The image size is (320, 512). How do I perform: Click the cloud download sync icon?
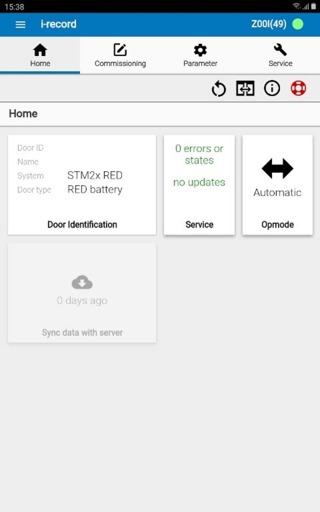(82, 283)
